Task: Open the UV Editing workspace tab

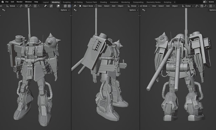Action: [x=78, y=2]
